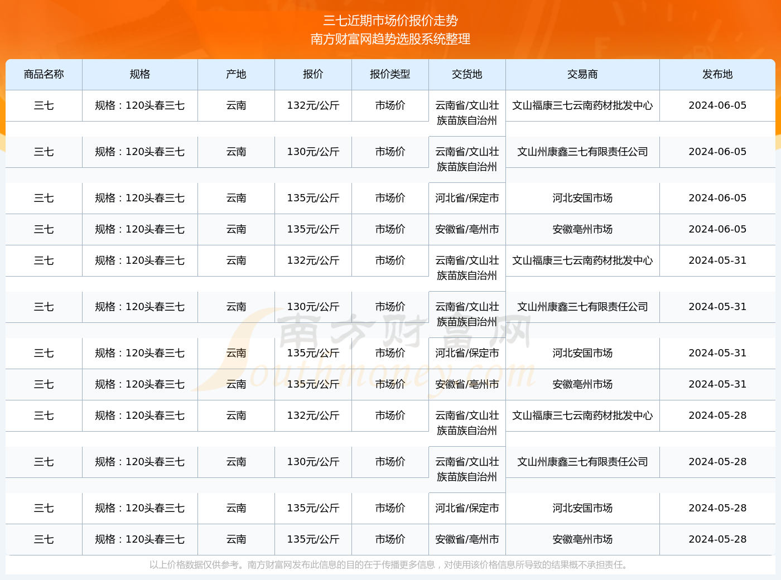Click 河北省/保定市 in the 2024-05-28 row

(467, 508)
